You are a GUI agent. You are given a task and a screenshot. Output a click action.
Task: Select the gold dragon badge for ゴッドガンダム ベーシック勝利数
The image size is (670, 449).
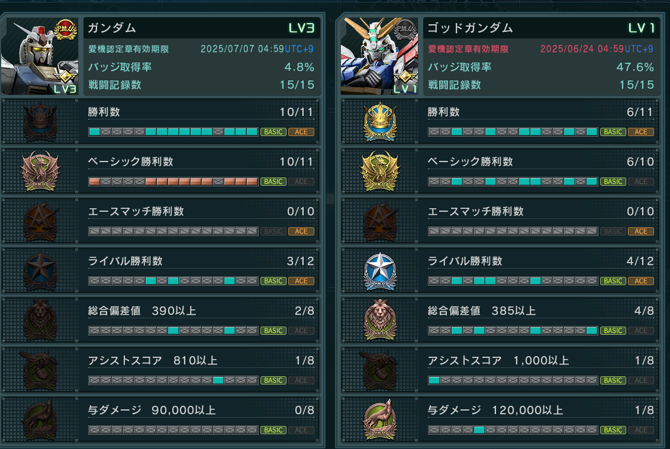[380, 172]
